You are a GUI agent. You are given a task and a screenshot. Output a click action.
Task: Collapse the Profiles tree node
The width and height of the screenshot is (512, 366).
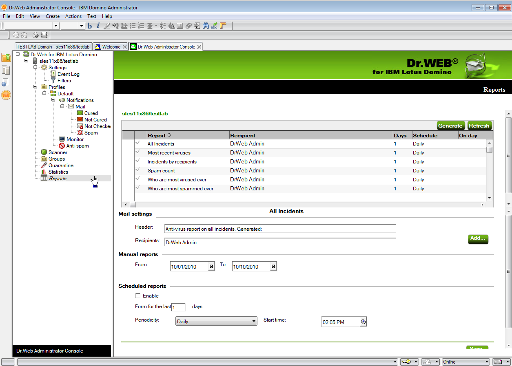35,87
